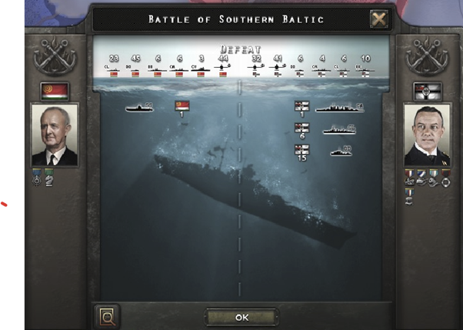The image size is (463, 330).
Task: Click the crossed anchors emblem on left
Action: click(55, 56)
